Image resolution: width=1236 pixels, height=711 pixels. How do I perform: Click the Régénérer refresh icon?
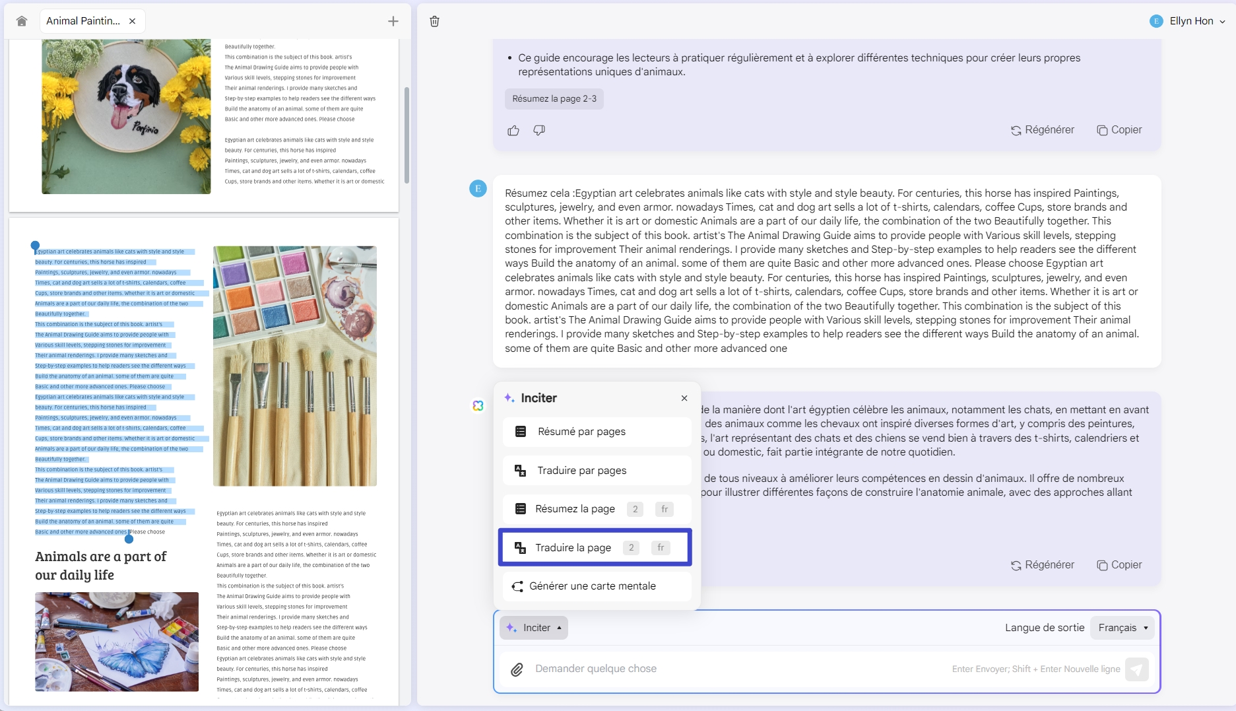point(1017,129)
